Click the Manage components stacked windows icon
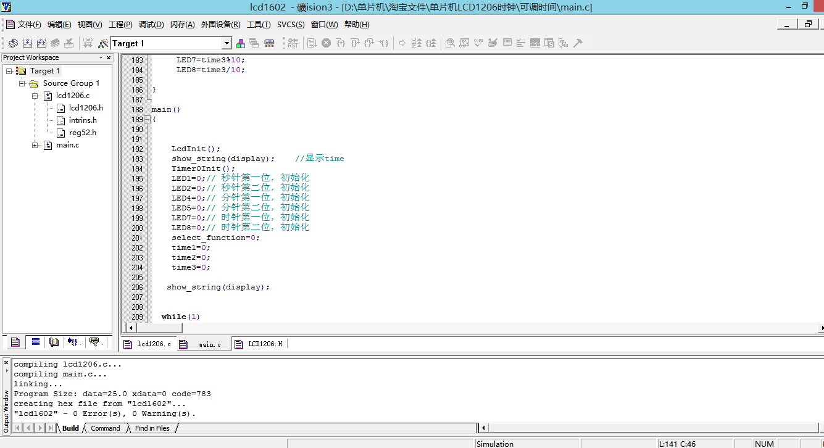 [x=254, y=43]
